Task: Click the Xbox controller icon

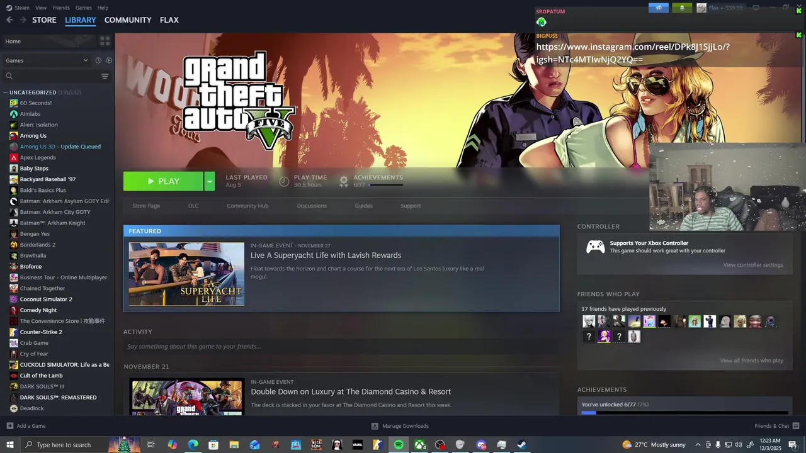Action: (x=596, y=247)
